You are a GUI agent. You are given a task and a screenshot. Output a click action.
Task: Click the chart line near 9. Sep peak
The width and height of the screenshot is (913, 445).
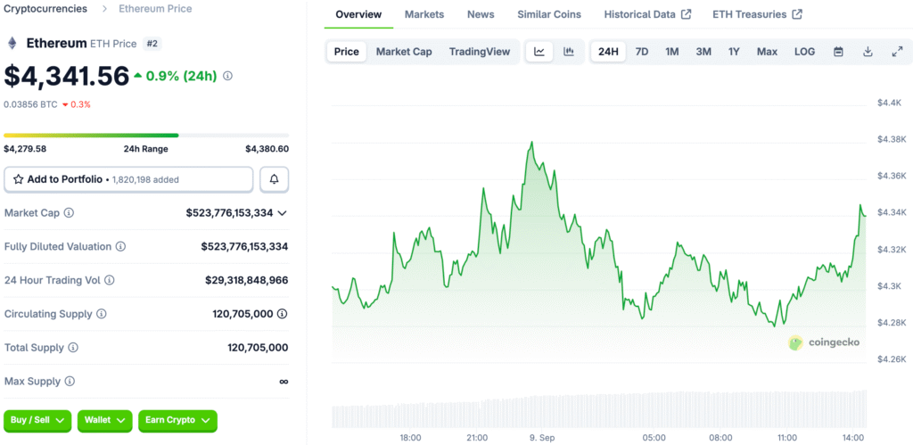coord(531,142)
